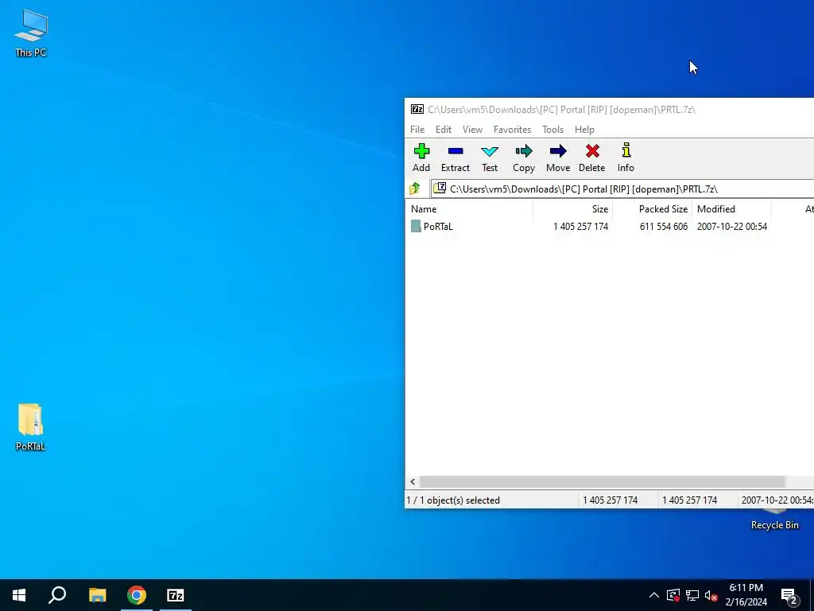Open the Favorites menu
This screenshot has height=611, width=814.
click(512, 130)
